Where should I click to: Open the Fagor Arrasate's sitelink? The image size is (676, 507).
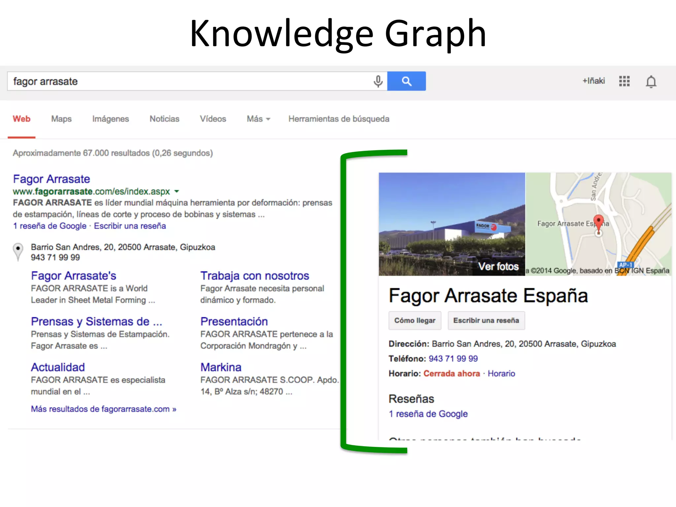point(74,276)
